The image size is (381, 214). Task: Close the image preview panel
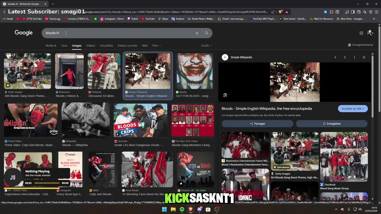[364, 57]
